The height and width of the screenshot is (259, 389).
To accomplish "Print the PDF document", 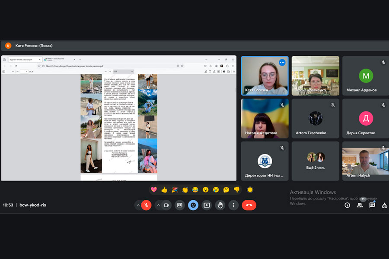I will (224, 71).
